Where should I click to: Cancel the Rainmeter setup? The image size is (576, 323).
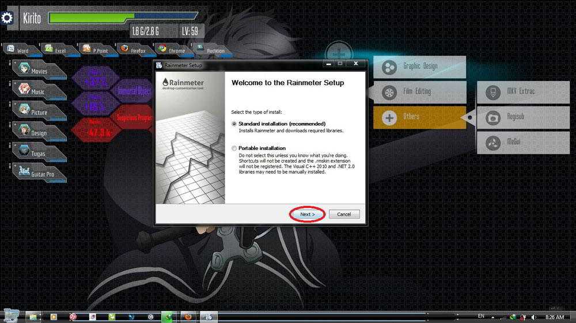344,214
